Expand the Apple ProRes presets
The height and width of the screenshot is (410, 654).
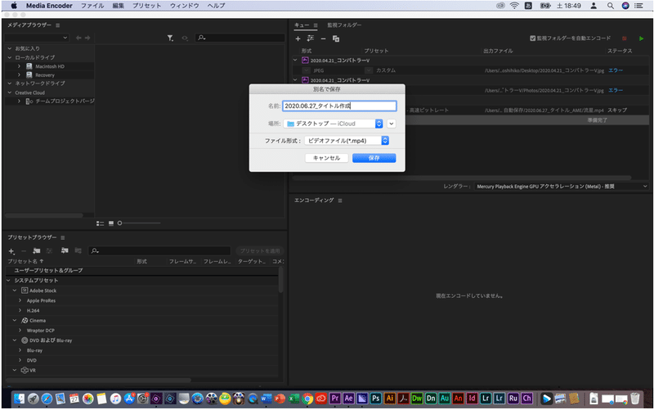pyautogui.click(x=20, y=300)
